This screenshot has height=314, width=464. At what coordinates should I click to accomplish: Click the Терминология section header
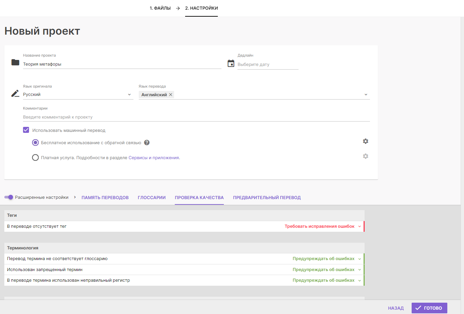point(184,248)
